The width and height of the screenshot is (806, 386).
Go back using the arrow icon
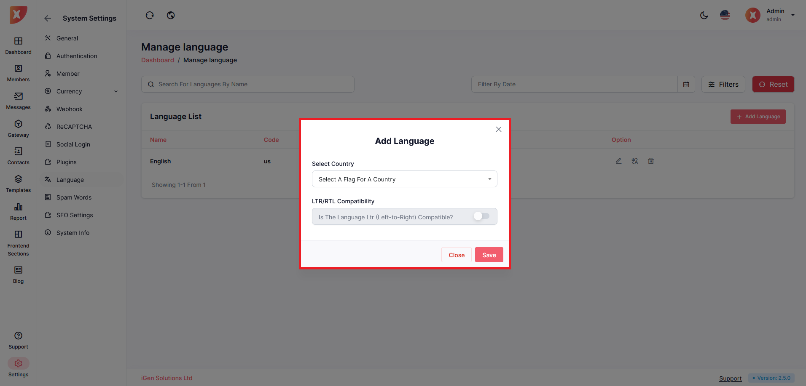[48, 19]
